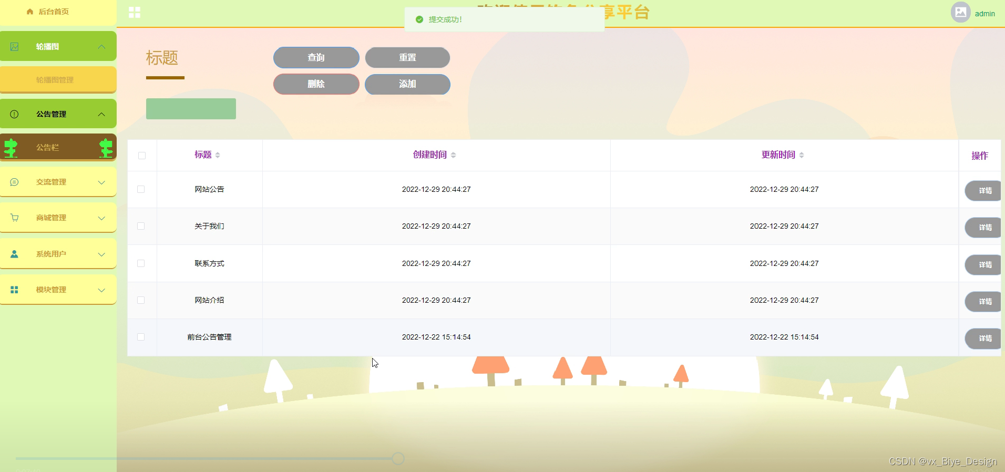Collapse the 轮播图 menu chevron
This screenshot has width=1005, height=472.
[101, 47]
